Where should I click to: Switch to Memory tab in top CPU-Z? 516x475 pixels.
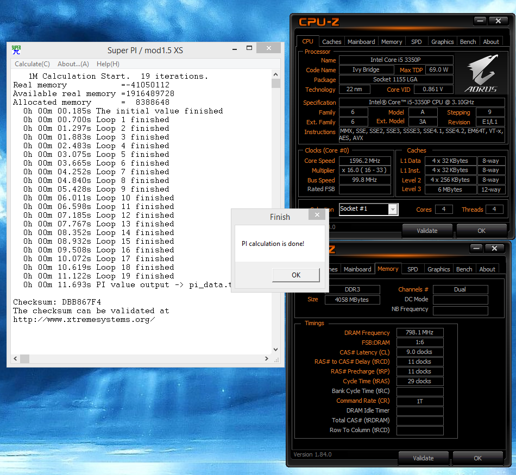[x=391, y=42]
